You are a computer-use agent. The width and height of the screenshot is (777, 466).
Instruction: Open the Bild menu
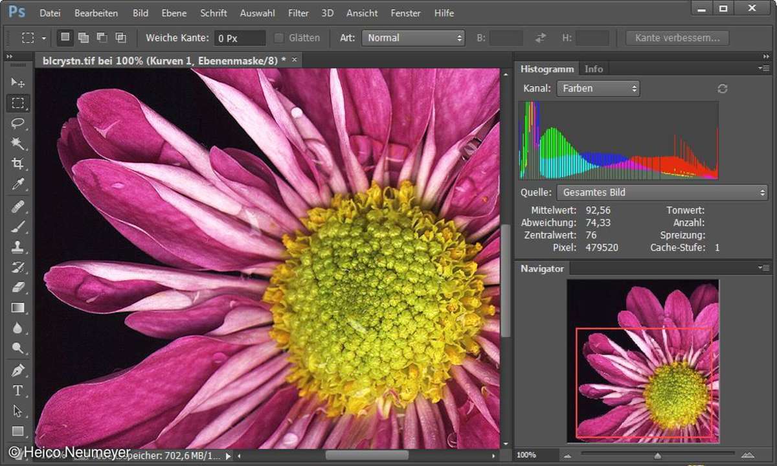click(x=141, y=12)
